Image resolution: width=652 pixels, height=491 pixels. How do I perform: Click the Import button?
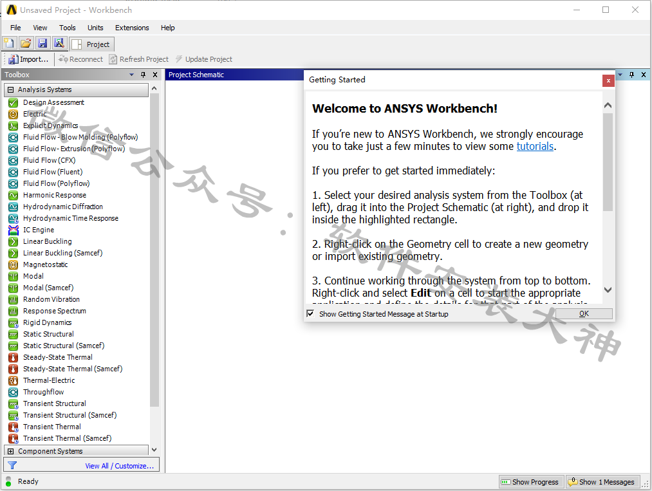(29, 59)
